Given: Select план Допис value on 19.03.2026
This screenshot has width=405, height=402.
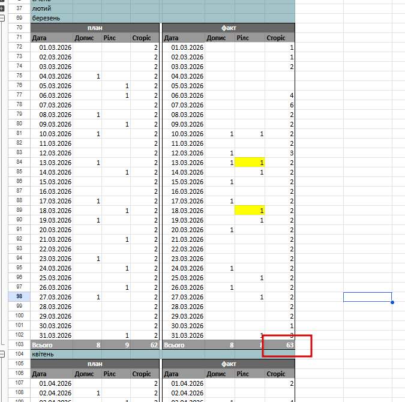Looking at the screenshot, I should click(x=88, y=220).
